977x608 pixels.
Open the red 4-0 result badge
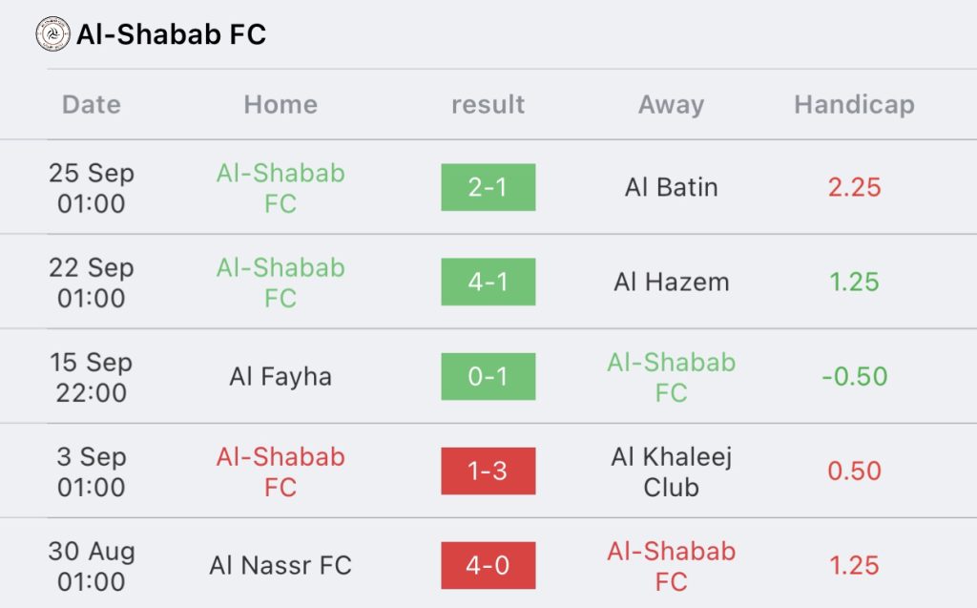tap(488, 566)
